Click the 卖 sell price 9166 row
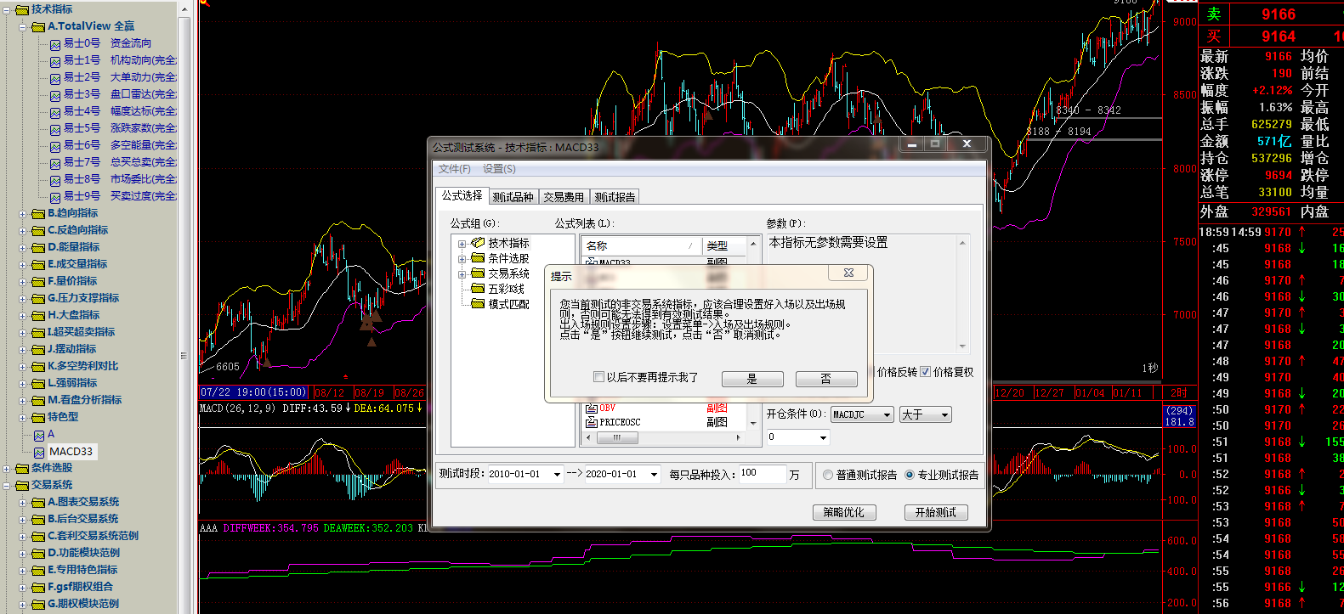This screenshot has width=1344, height=614. pyautogui.click(x=1272, y=14)
